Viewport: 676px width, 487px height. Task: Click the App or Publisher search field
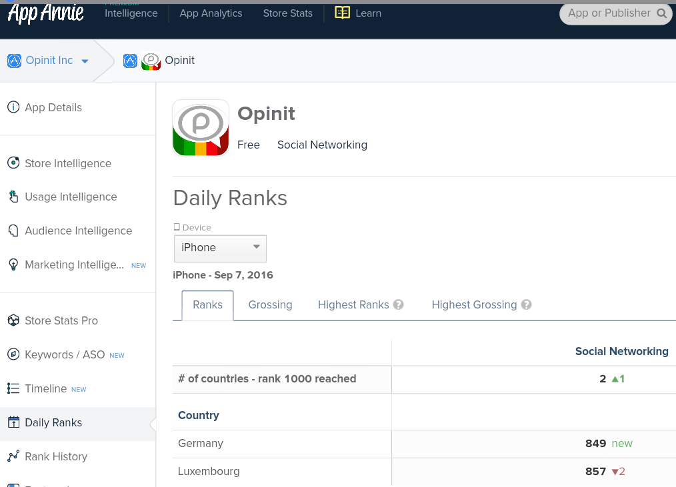tap(608, 13)
